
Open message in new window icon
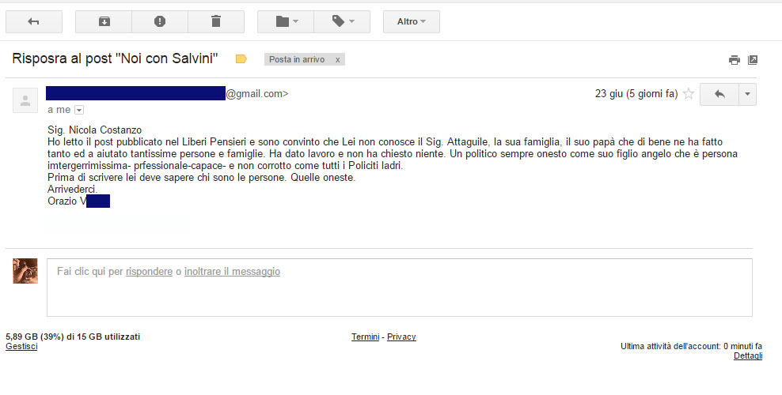(753, 60)
